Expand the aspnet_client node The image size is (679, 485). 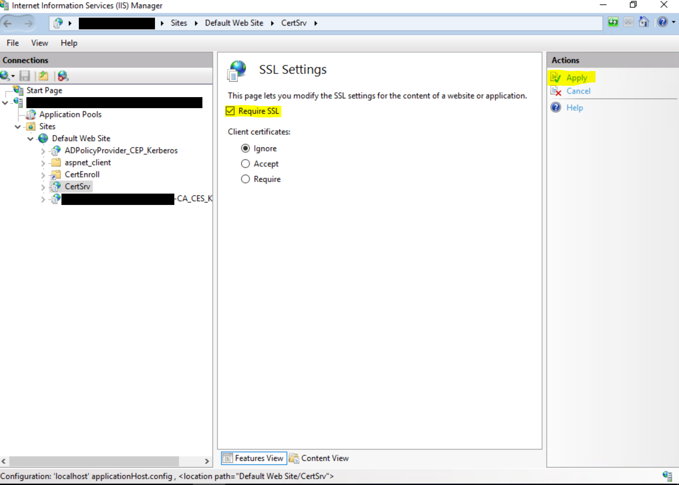click(43, 163)
